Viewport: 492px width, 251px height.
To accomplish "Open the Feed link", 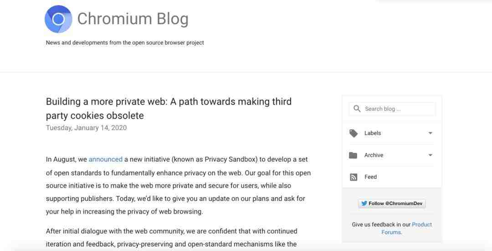I will coord(370,177).
